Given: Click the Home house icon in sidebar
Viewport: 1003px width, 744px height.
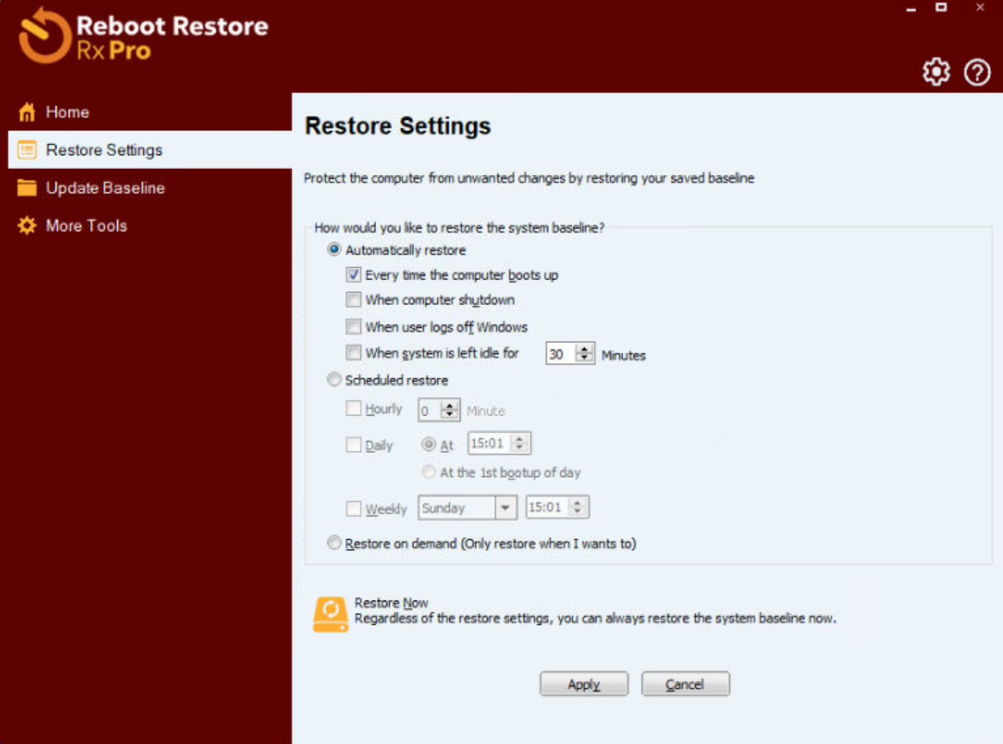Looking at the screenshot, I should 27,112.
